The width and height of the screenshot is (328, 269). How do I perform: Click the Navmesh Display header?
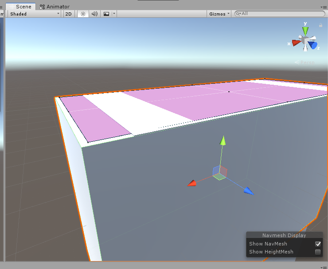point(284,235)
